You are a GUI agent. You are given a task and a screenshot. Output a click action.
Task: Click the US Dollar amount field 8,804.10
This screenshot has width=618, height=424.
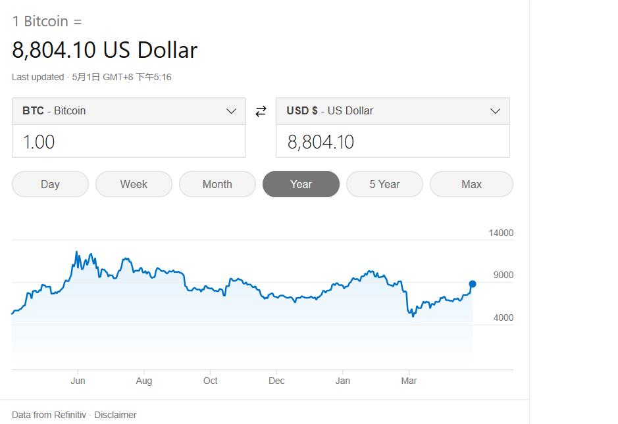pyautogui.click(x=392, y=141)
